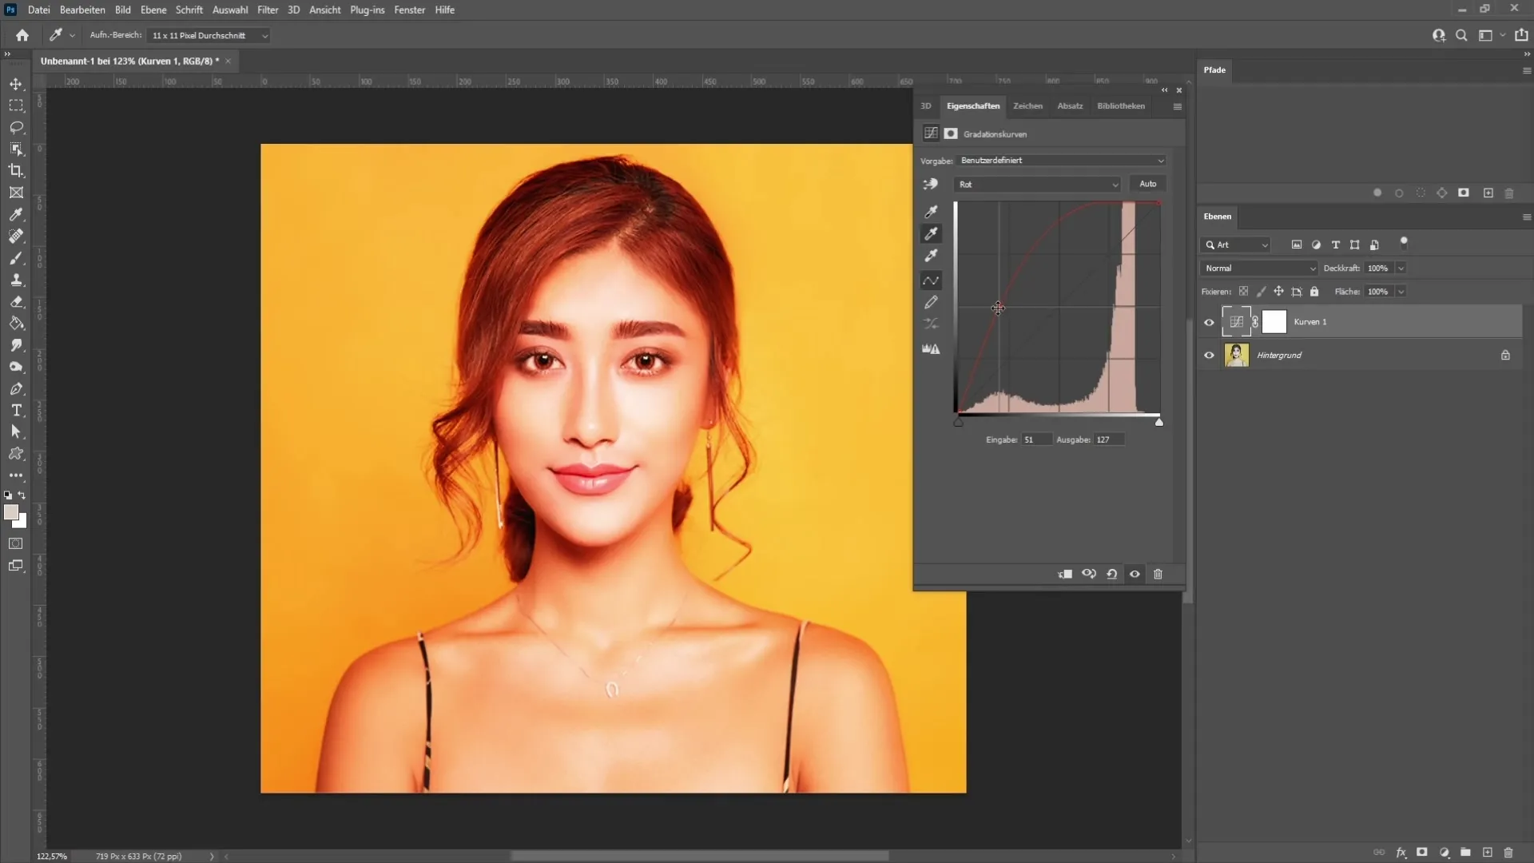
Task: Open the Fenster menu
Action: tap(409, 10)
